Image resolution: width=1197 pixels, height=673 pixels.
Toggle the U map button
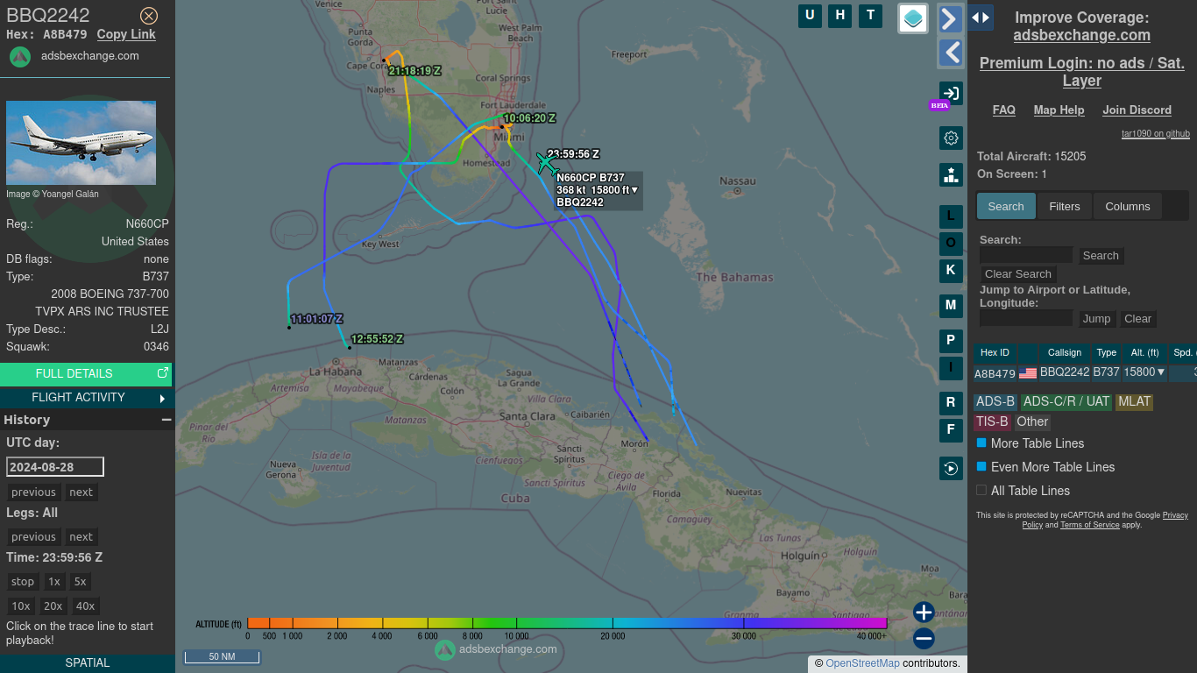[x=810, y=16]
